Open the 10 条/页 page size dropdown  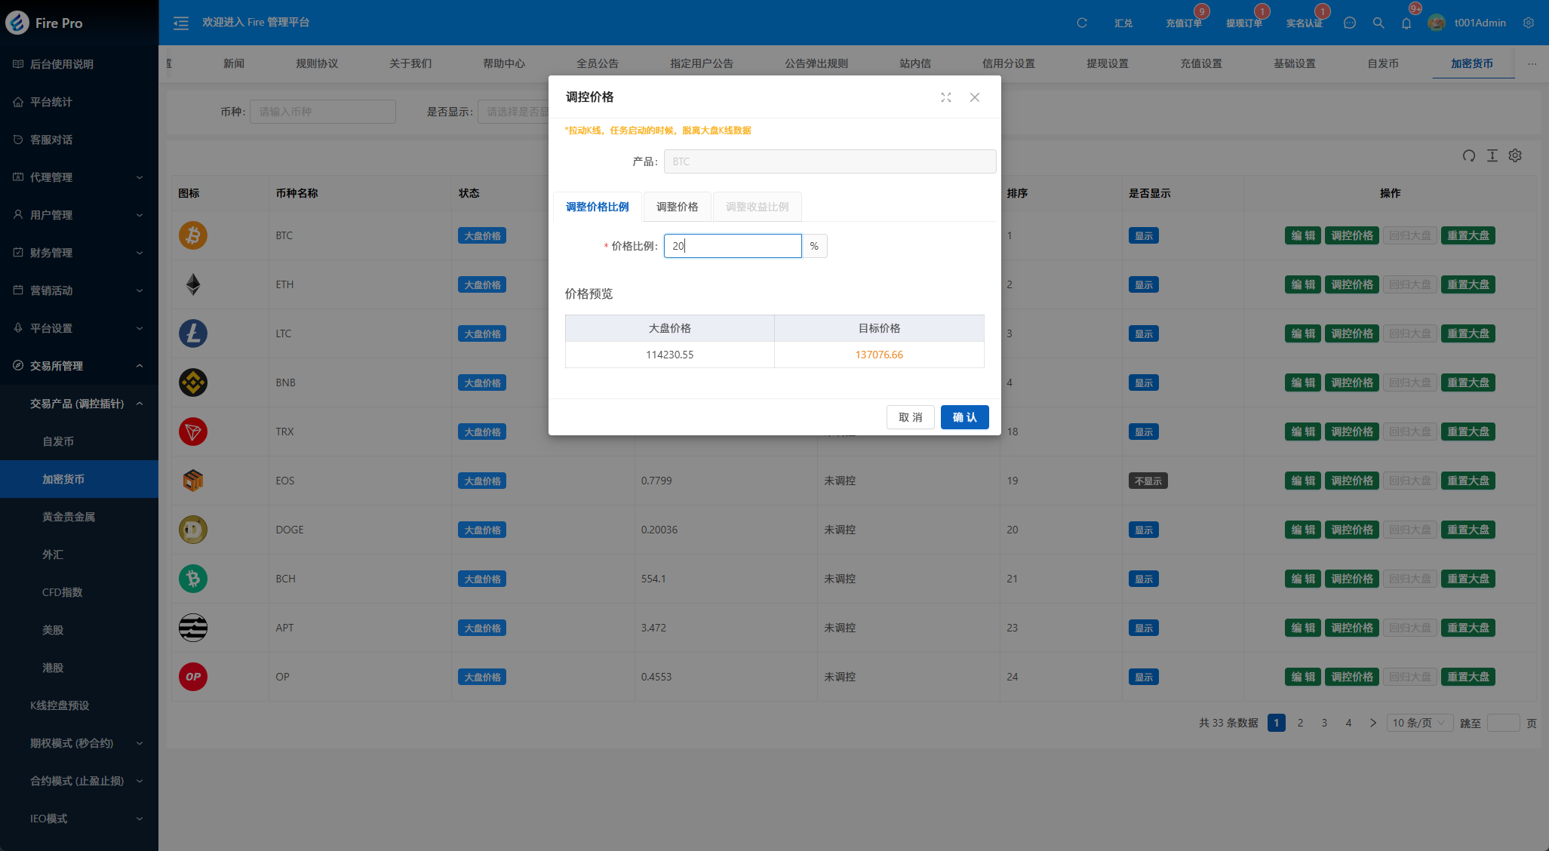coord(1419,723)
